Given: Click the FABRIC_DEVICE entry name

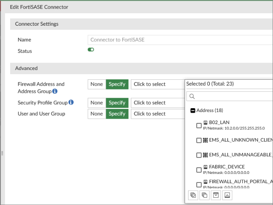Looking at the screenshot, I should pyautogui.click(x=227, y=167).
